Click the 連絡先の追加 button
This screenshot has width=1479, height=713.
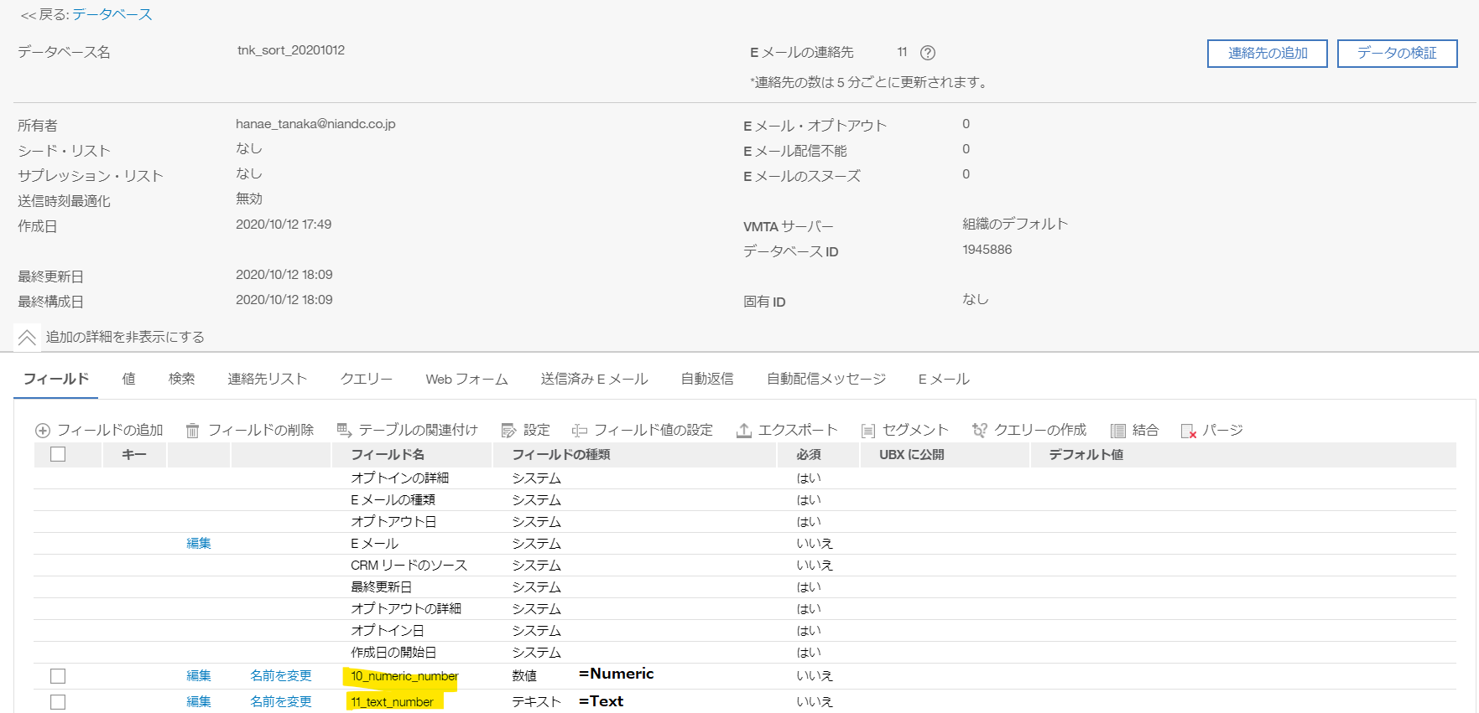pos(1267,53)
